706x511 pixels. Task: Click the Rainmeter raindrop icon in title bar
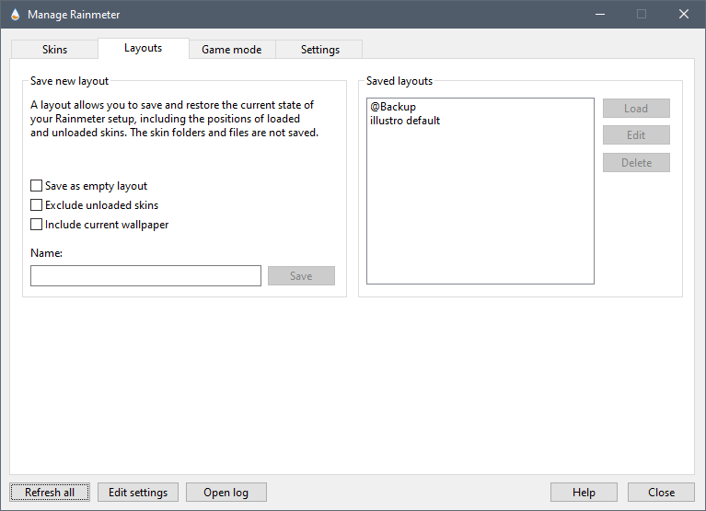coord(15,15)
